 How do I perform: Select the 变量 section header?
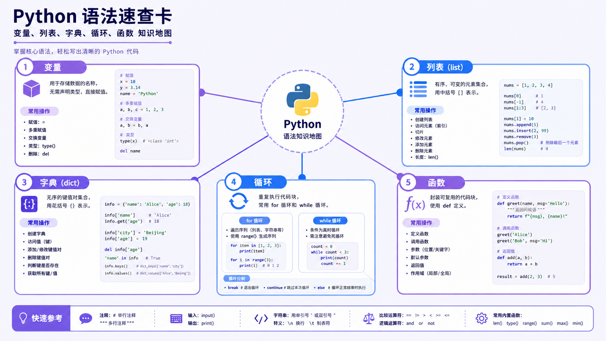click(x=53, y=67)
